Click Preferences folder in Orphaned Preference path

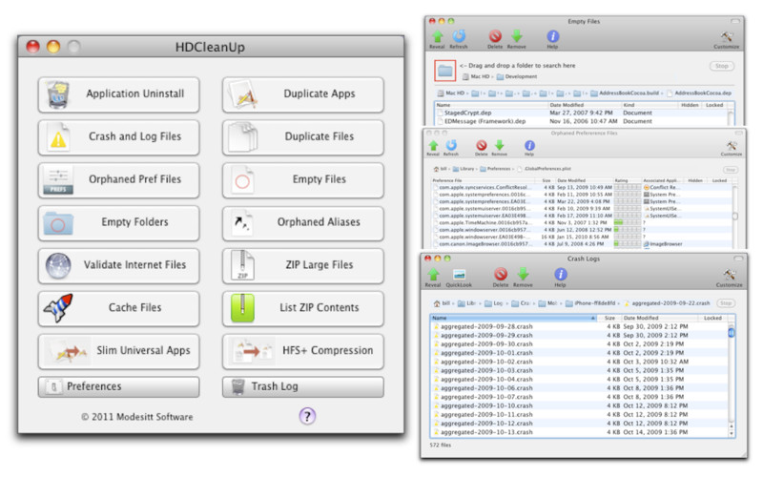495,169
